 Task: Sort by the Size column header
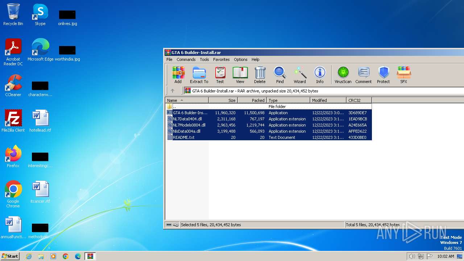coord(223,100)
